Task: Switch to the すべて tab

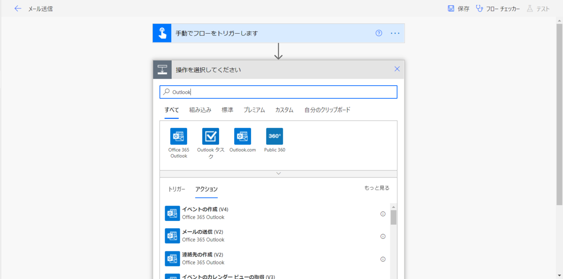Action: click(172, 110)
